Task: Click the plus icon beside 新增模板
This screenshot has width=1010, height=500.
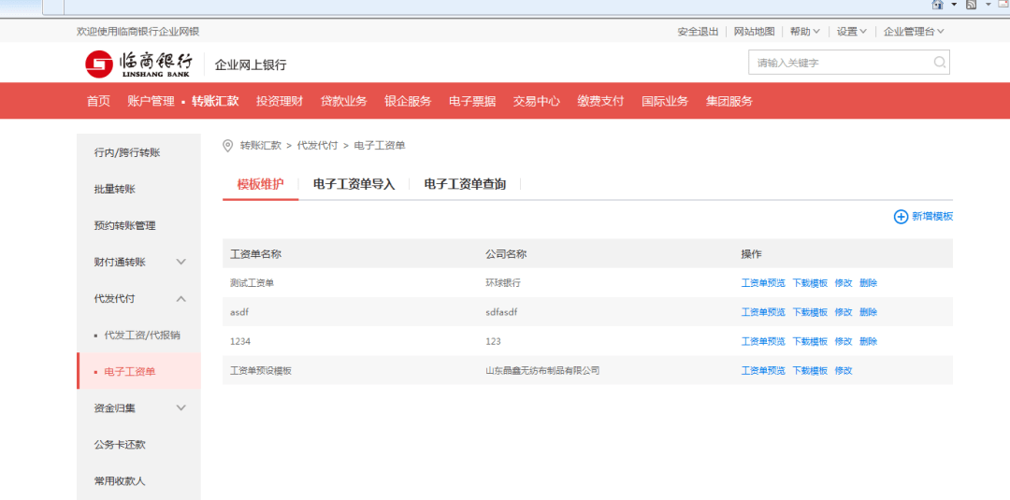Action: coord(901,217)
